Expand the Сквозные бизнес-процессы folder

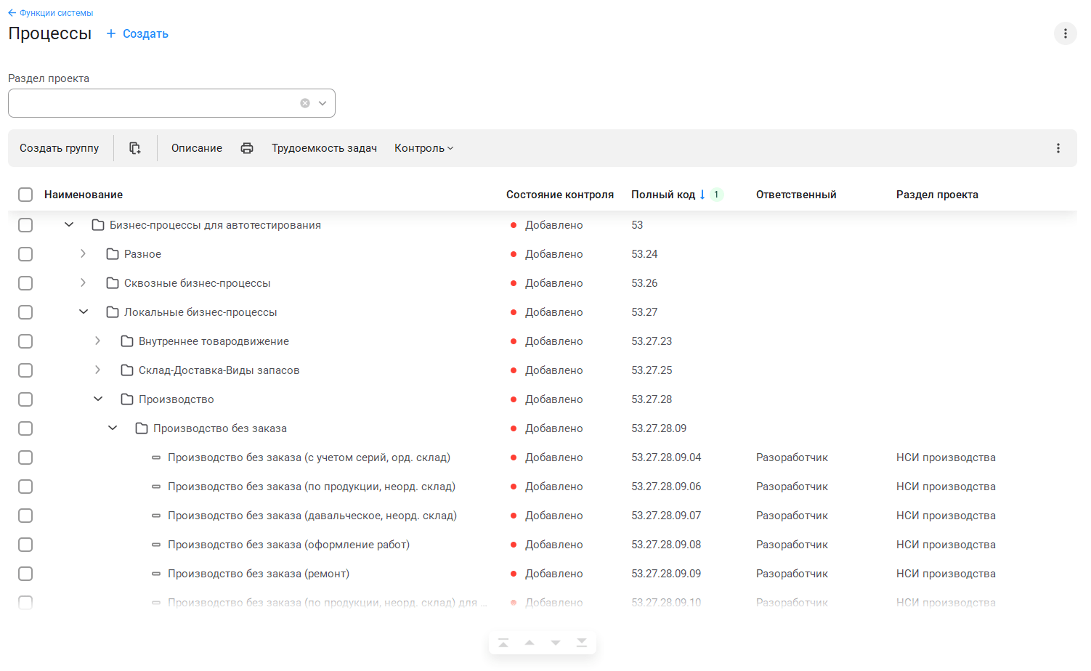click(83, 283)
